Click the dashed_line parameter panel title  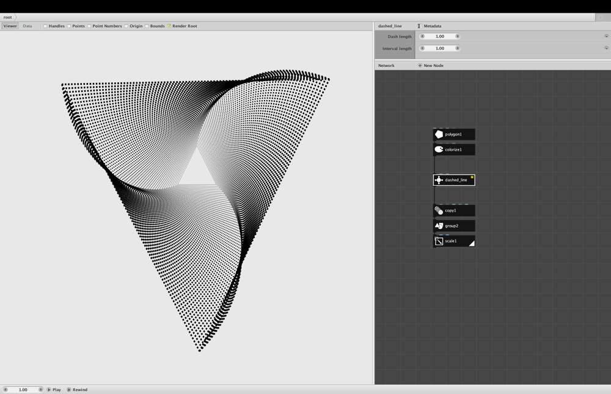point(390,26)
